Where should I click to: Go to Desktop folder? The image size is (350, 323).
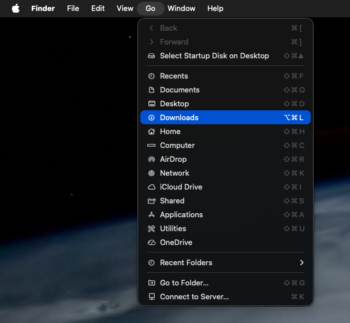(225, 104)
